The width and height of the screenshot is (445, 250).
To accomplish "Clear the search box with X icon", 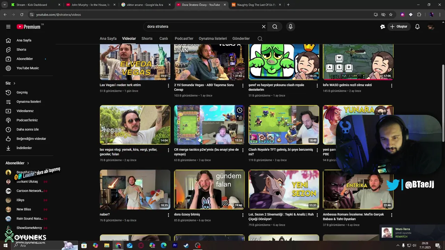I will pos(264,26).
